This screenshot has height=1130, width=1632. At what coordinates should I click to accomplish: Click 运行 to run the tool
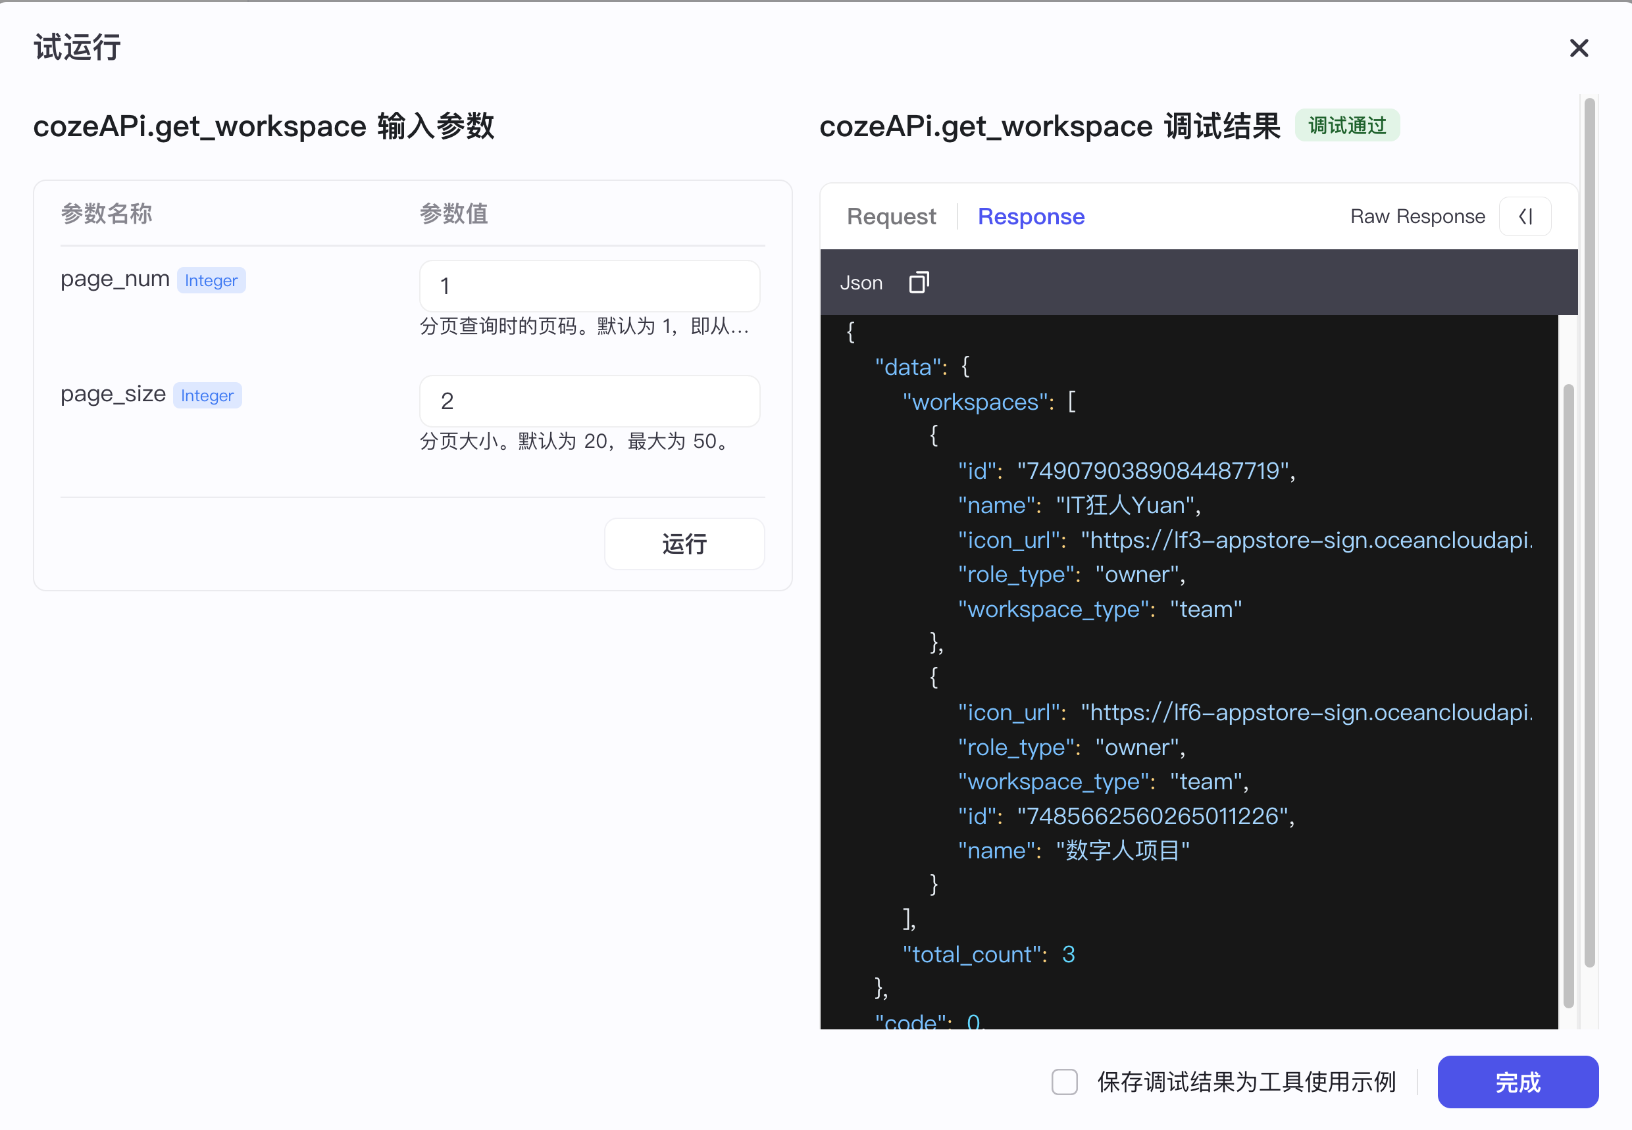(x=684, y=544)
